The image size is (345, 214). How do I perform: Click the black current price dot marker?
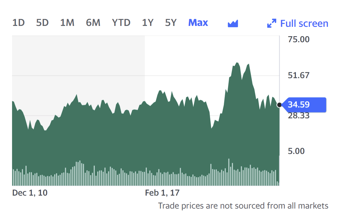point(279,105)
